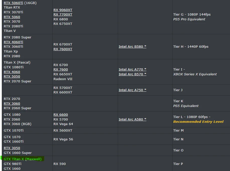Image resolution: width=230 pixels, height=171 pixels.
Task: Open the RX 6600 link
Action: 61,115
